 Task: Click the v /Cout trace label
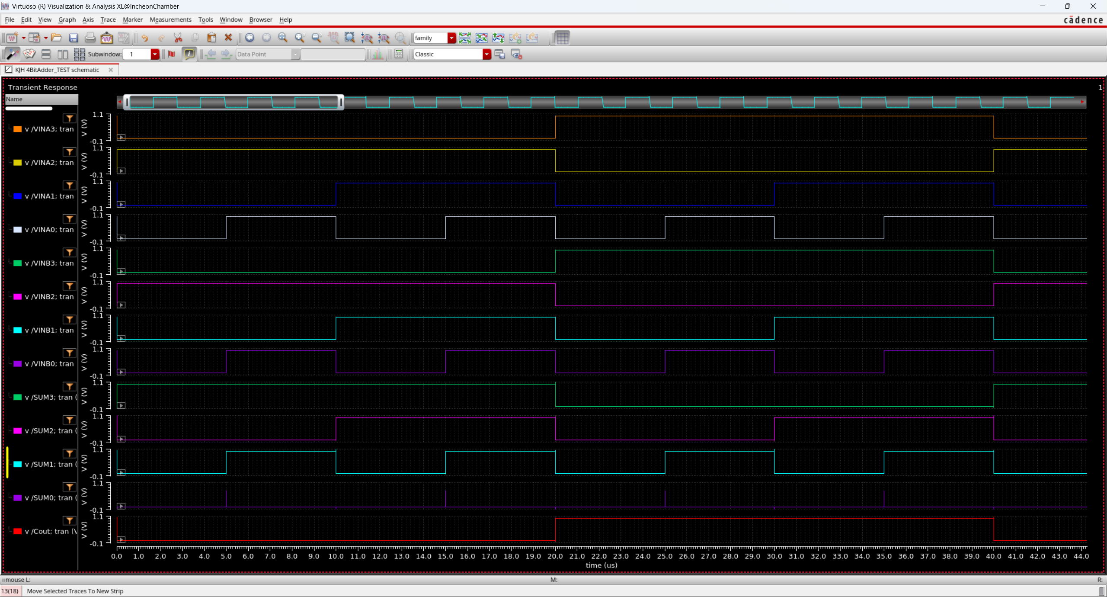click(x=50, y=531)
